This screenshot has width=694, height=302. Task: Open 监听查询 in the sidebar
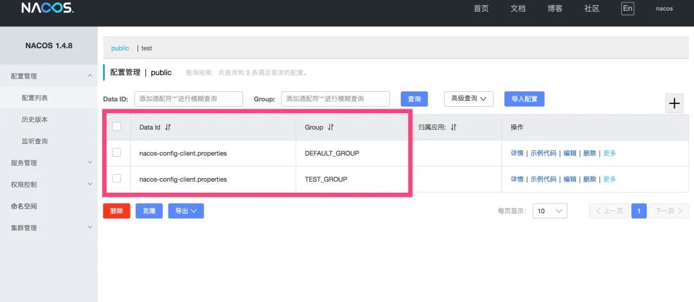click(35, 141)
